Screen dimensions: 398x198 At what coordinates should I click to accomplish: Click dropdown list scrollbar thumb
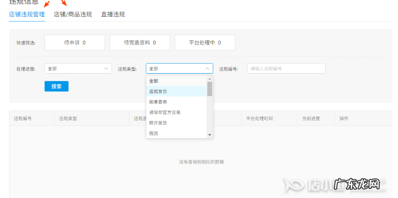point(210,88)
